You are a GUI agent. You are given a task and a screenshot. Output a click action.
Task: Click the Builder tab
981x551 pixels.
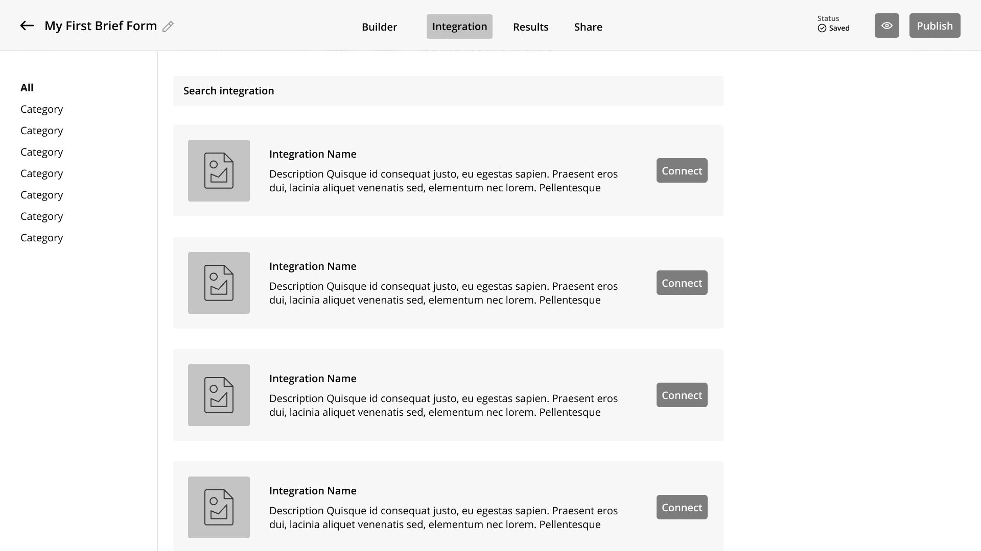pyautogui.click(x=379, y=26)
